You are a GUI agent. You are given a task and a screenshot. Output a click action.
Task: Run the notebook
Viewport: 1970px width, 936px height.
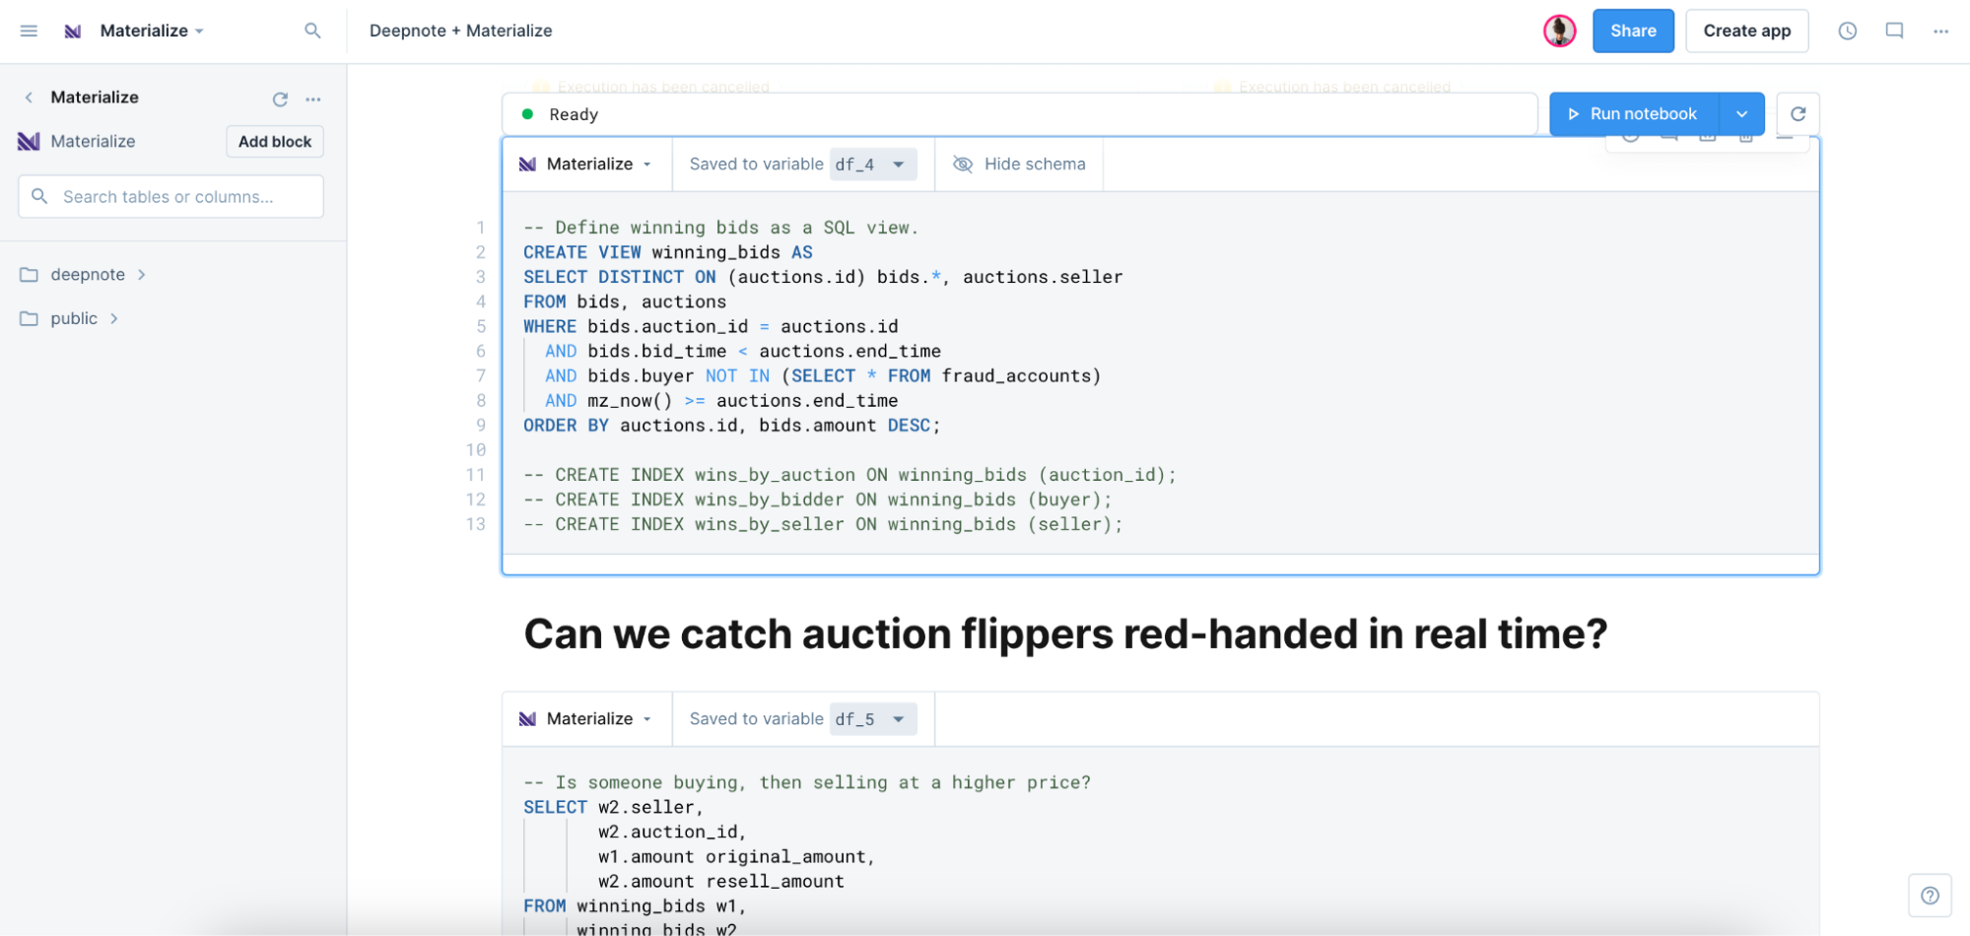point(1634,114)
